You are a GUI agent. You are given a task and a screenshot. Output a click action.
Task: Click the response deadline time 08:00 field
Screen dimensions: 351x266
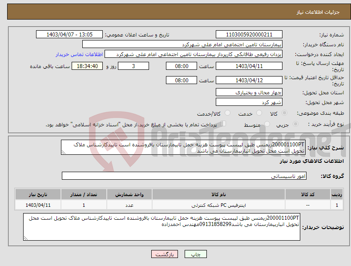[x=182, y=66]
